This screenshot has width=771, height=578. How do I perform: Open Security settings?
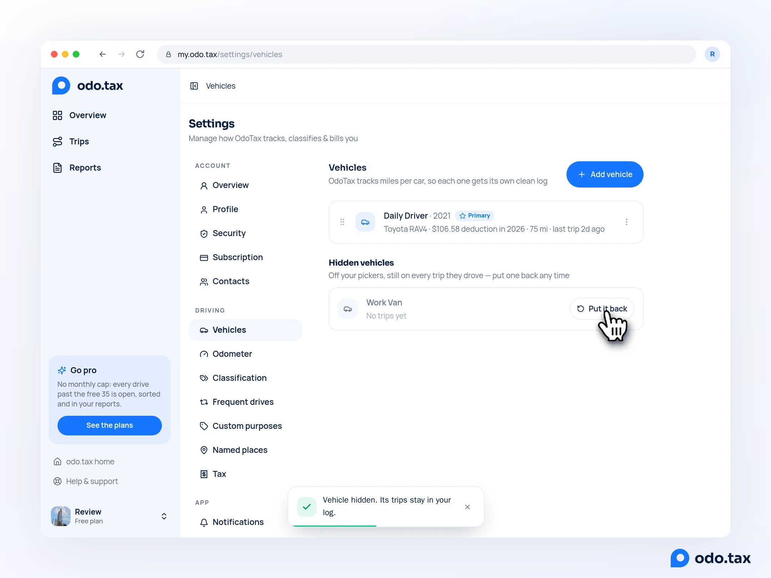pos(246,233)
